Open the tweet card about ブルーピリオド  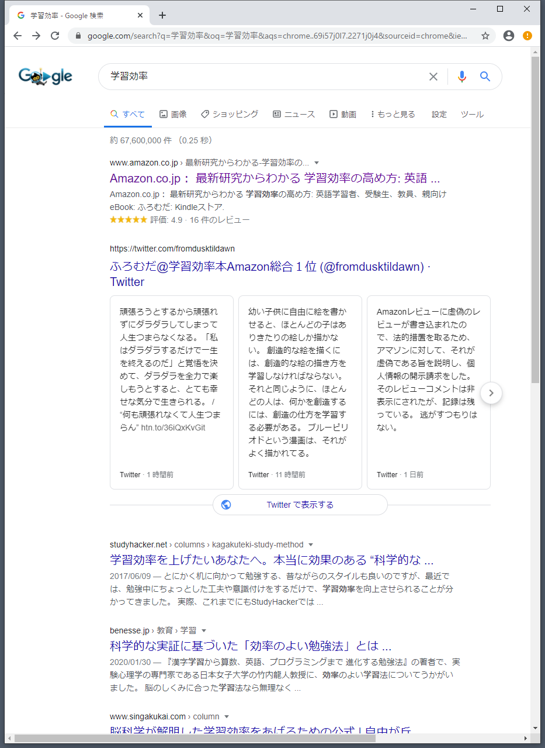pyautogui.click(x=300, y=392)
